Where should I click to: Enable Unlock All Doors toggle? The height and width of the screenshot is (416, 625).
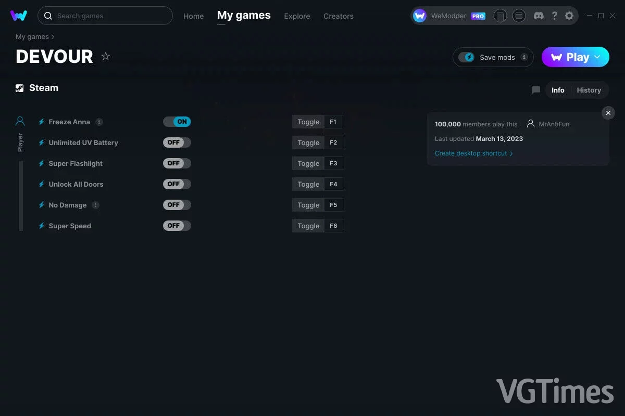click(177, 184)
